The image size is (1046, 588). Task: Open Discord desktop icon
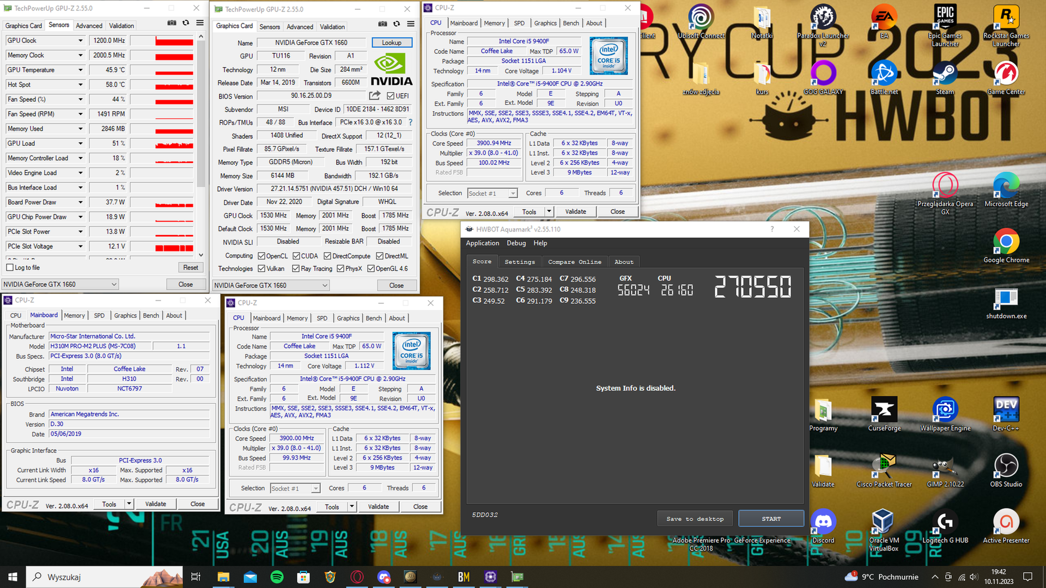click(x=823, y=526)
